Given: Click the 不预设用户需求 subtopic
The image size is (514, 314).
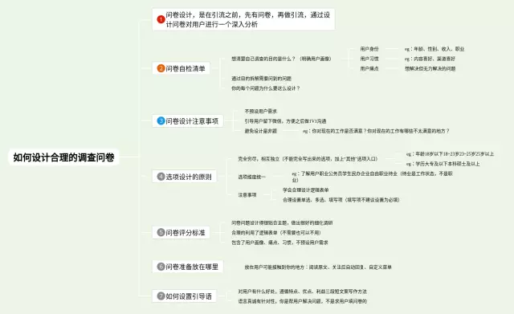Looking at the screenshot, I should (260, 111).
